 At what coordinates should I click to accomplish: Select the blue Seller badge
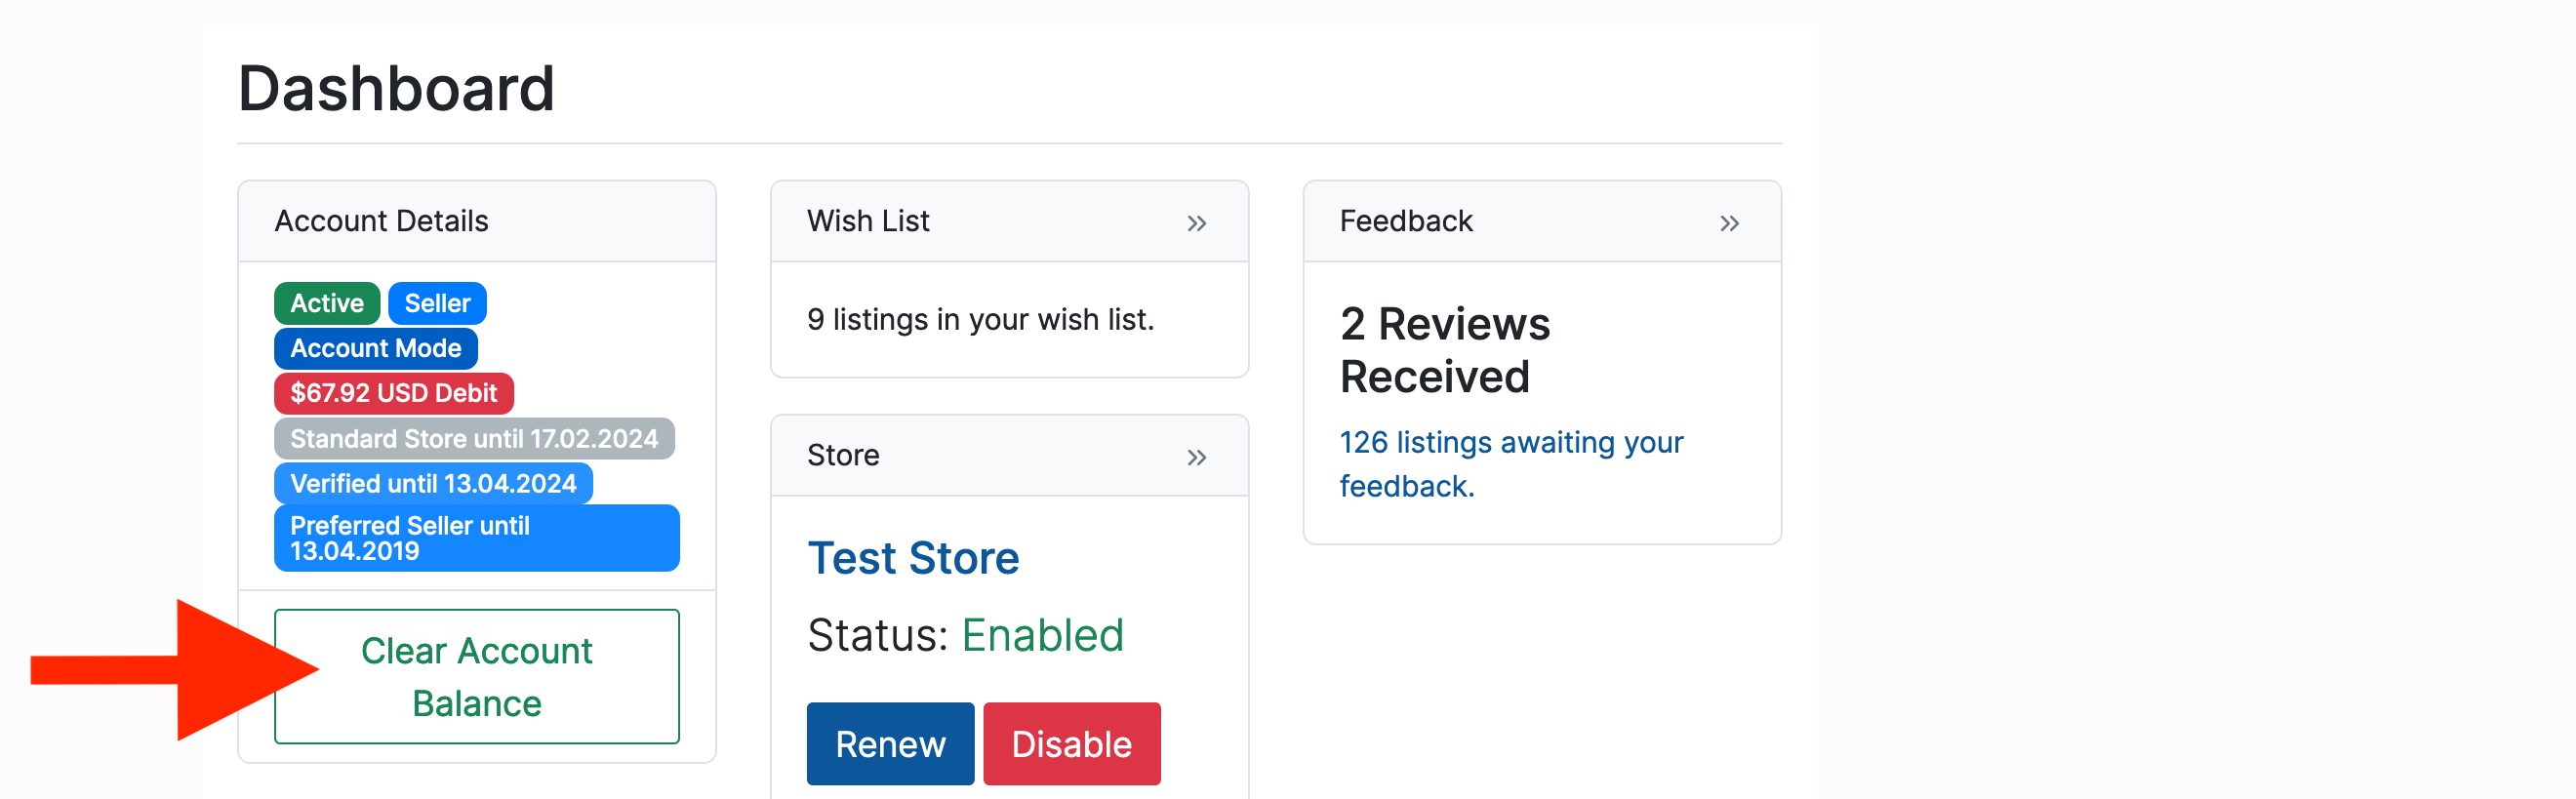pos(437,303)
